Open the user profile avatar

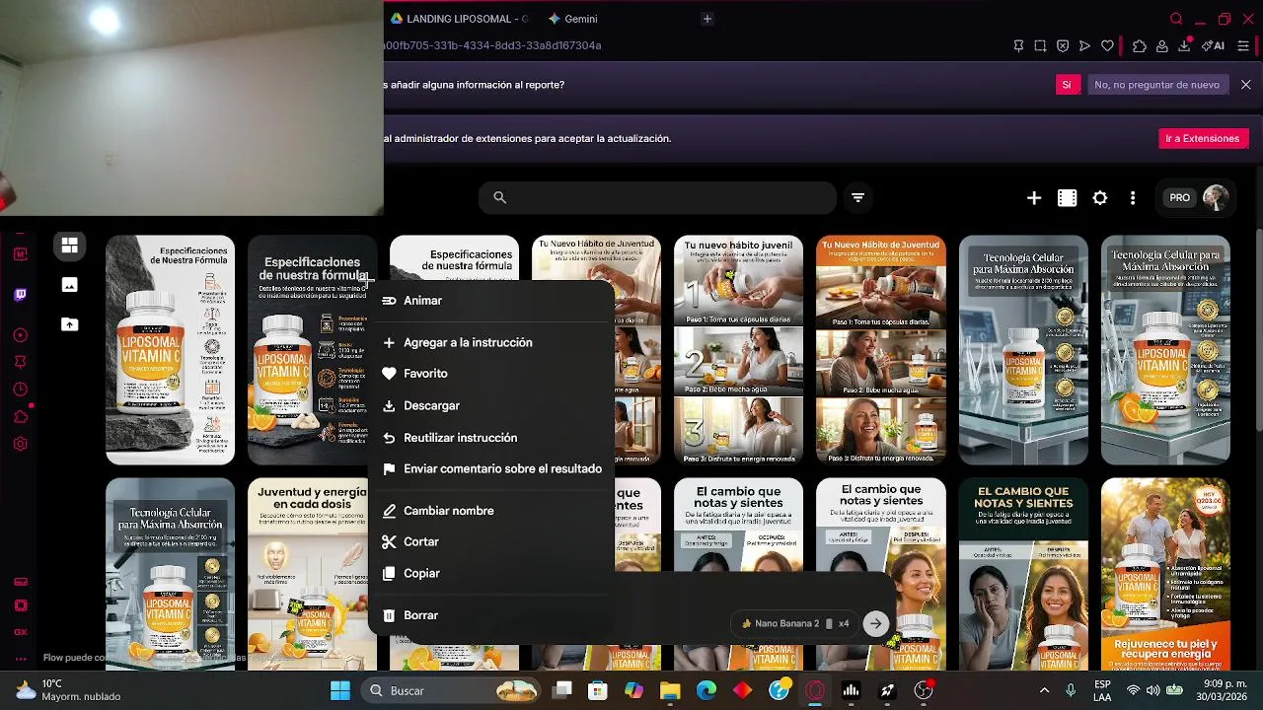1216,198
